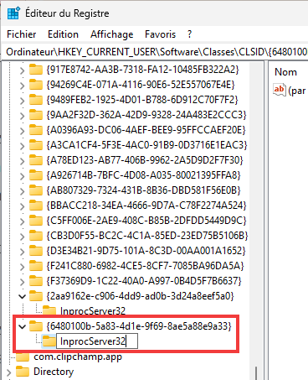
Task: Expand the {A926714B-7BFC-4D08-A035-80021395FFA8} key
Action: (x=22, y=175)
